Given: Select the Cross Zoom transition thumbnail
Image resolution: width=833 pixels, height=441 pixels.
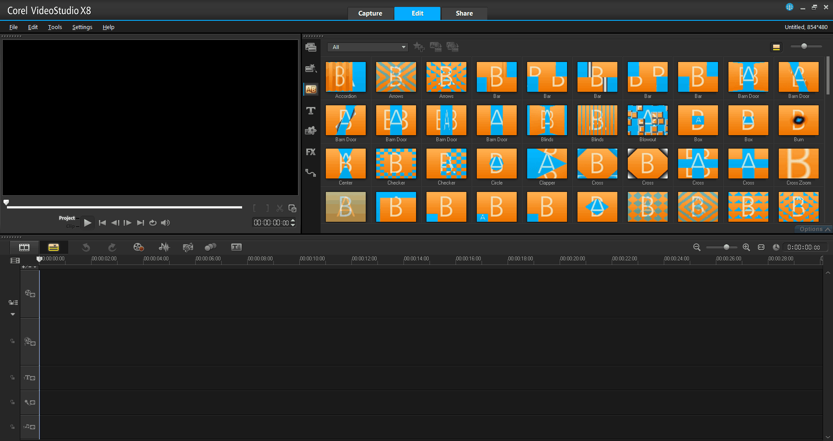Looking at the screenshot, I should [x=799, y=164].
